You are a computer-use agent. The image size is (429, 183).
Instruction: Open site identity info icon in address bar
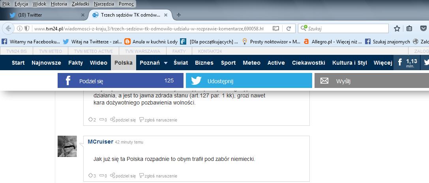tap(20, 28)
